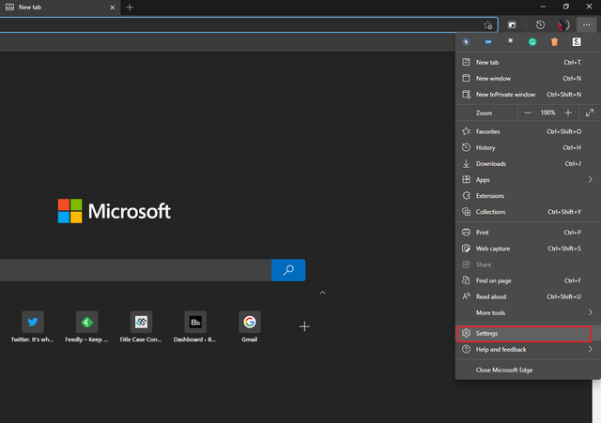Viewport: 601px width, 423px height.
Task: Open the small white square extension icon
Action: [x=510, y=41]
